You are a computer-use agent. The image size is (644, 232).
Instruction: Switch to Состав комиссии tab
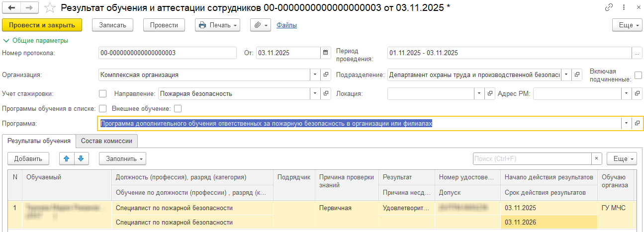pos(106,141)
